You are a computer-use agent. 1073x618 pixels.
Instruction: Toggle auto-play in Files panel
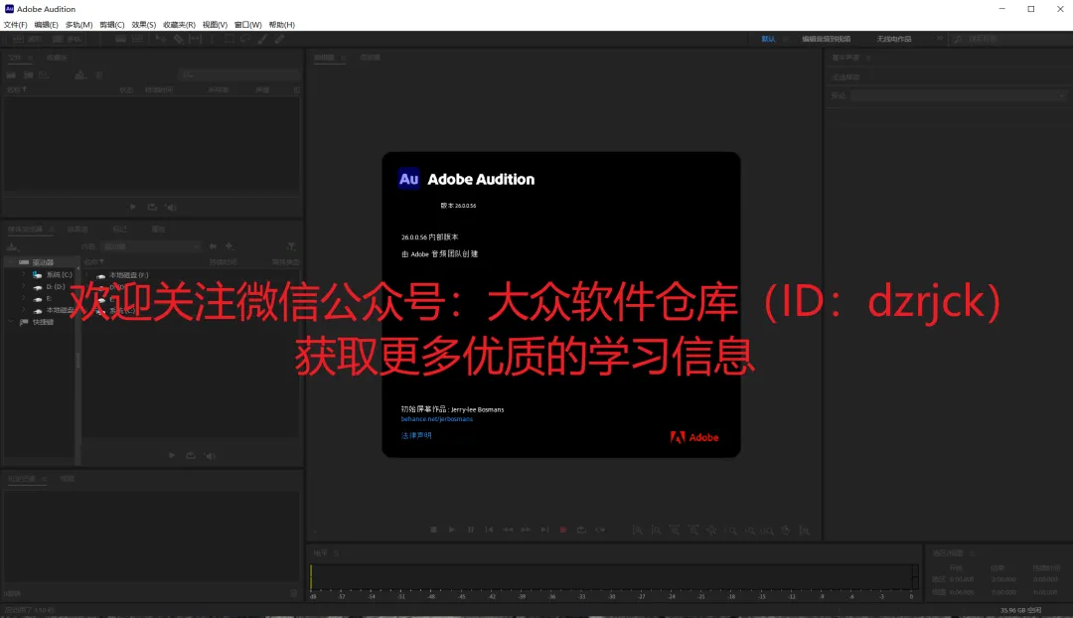pyautogui.click(x=171, y=207)
